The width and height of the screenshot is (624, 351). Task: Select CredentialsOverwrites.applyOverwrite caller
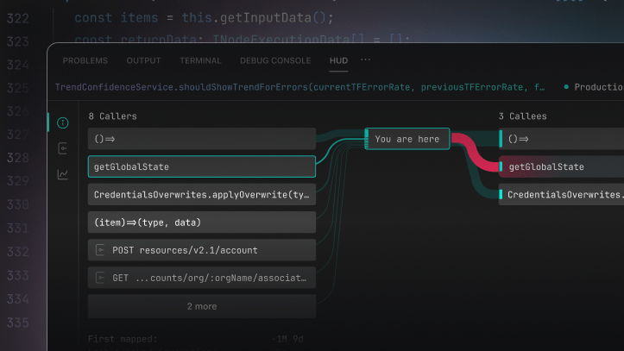click(x=202, y=194)
